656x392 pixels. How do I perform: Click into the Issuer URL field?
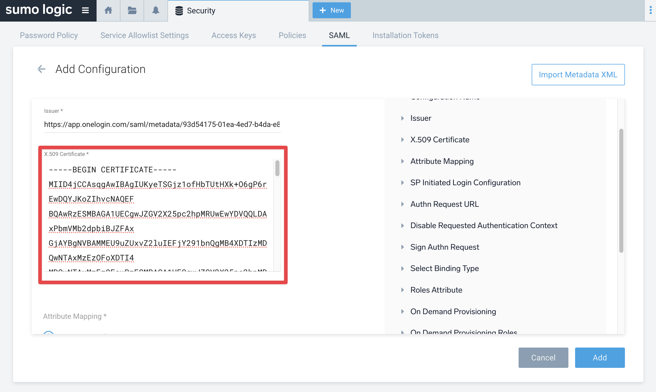click(x=162, y=124)
